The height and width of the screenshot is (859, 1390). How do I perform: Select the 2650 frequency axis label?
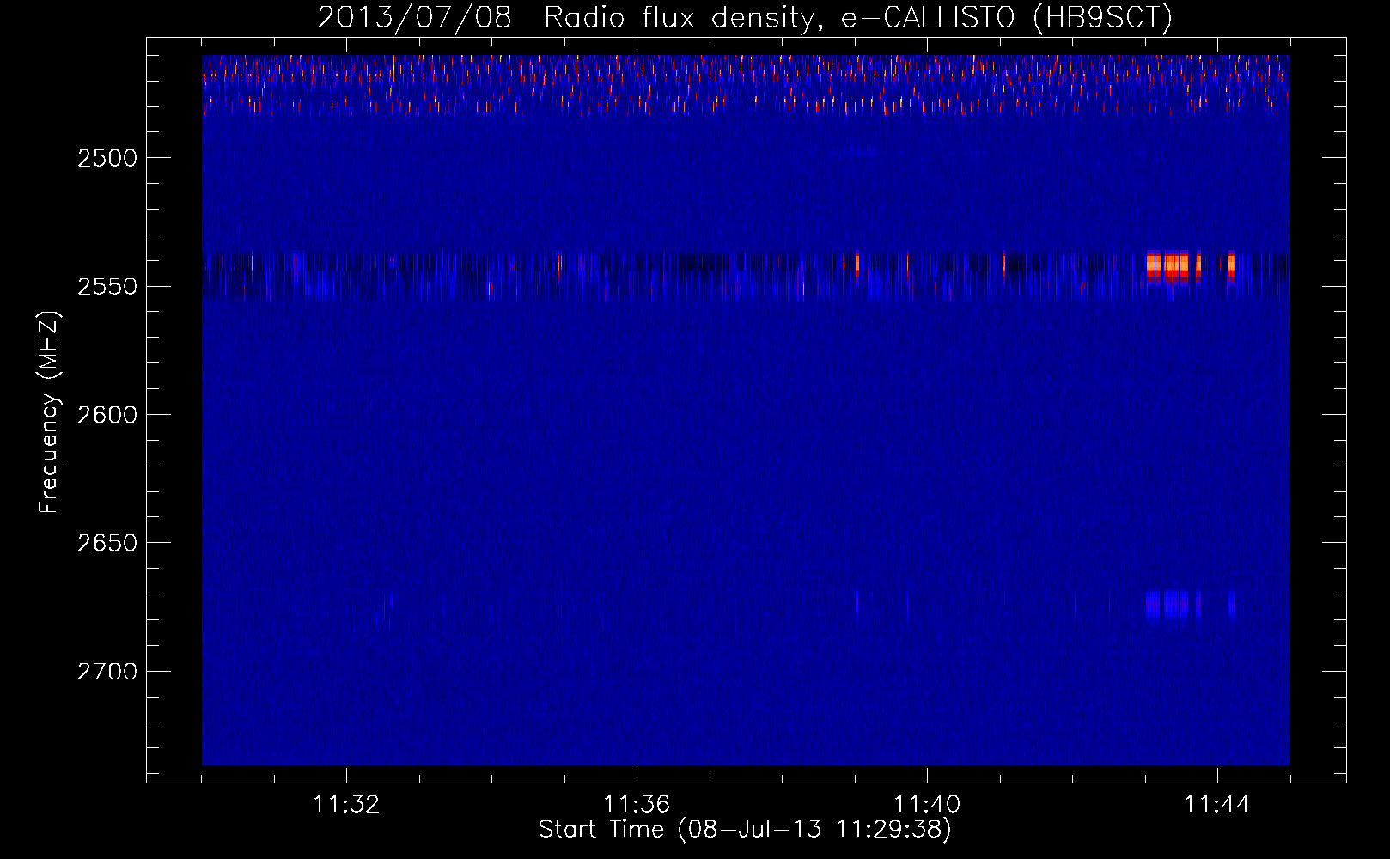pos(107,543)
